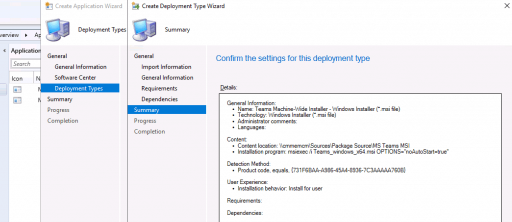This screenshot has width=512, height=222.
Task: Select Progress in the Create Application Wizard
Action: 58,109
